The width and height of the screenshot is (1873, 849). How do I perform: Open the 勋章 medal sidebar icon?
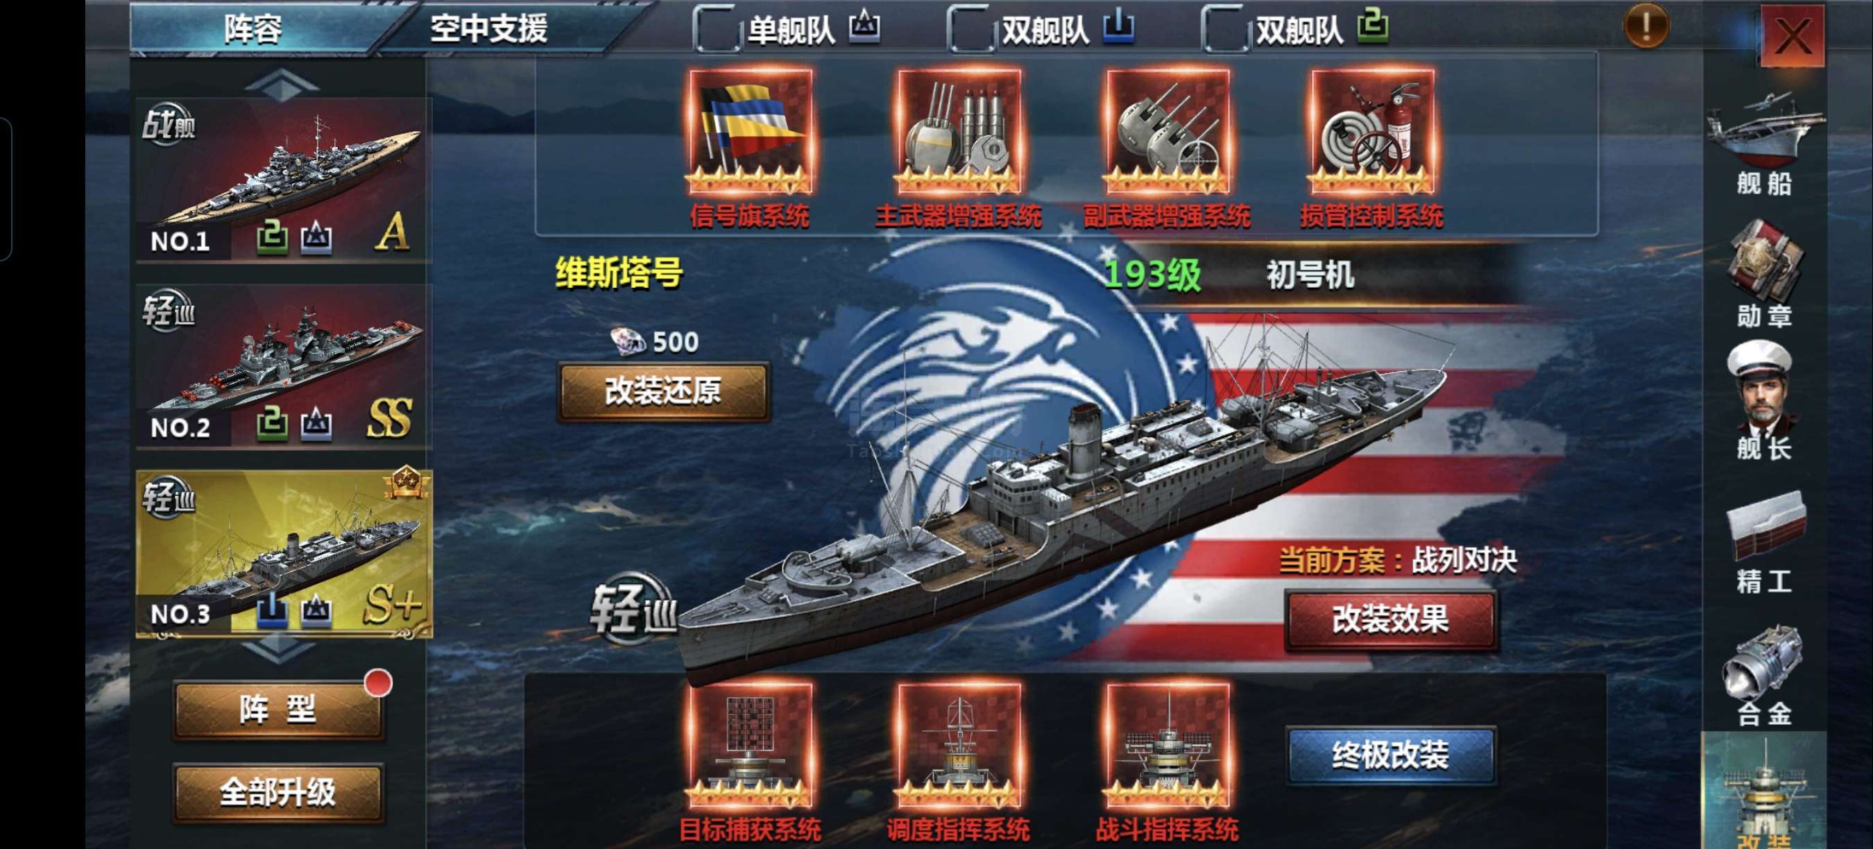[x=1765, y=273]
